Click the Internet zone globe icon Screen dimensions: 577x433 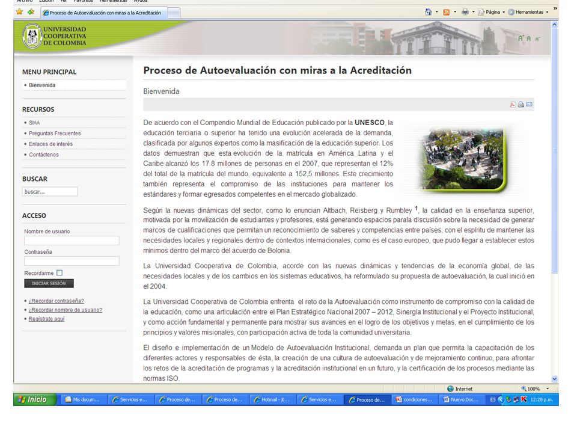450,389
